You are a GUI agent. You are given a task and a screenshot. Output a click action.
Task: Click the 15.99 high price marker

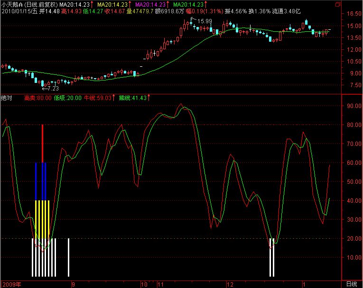[x=205, y=21]
